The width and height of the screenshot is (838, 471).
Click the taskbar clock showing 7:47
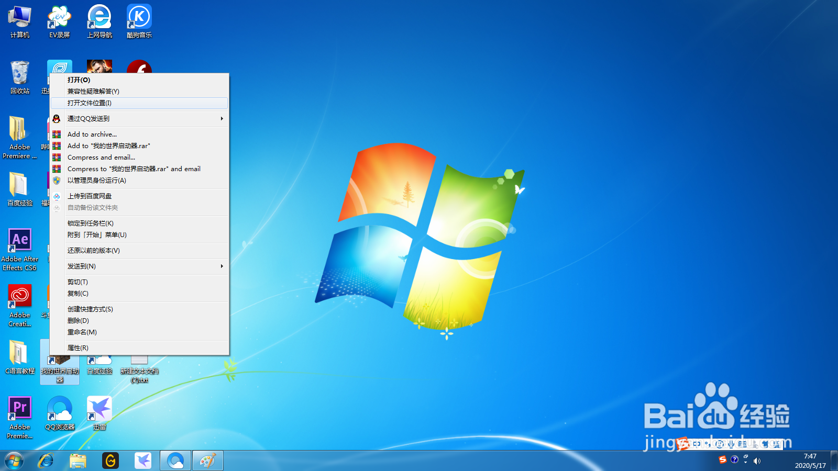coord(810,461)
